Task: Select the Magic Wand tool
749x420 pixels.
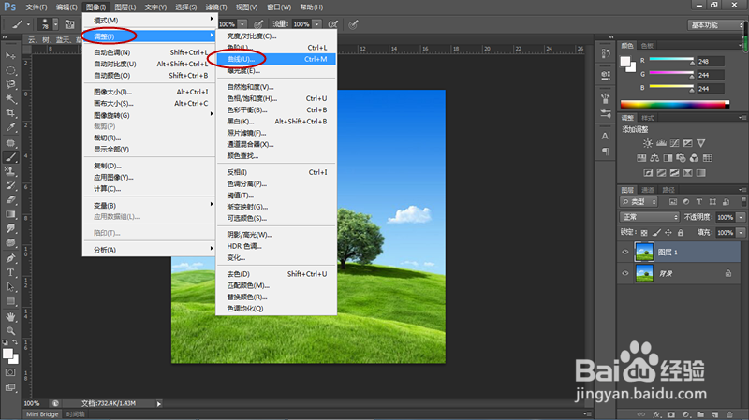Action: [x=10, y=99]
